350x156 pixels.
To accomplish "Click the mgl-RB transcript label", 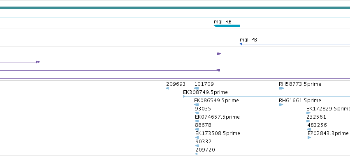I will point(223,22).
